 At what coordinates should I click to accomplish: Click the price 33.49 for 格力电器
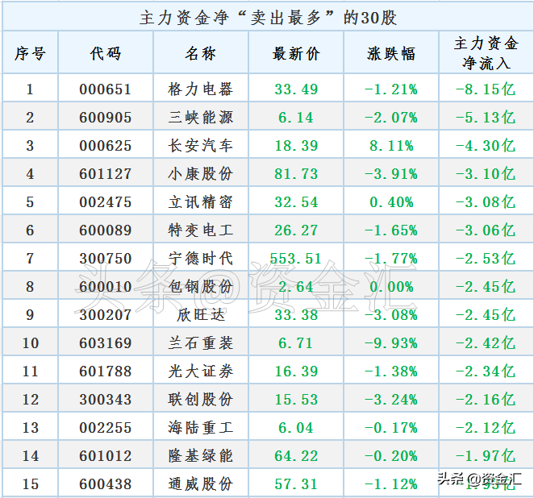296,89
